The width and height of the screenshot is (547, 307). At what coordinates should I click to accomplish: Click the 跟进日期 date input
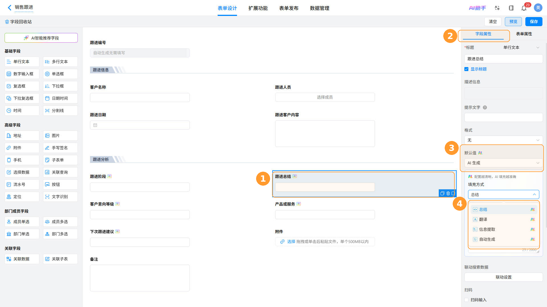point(140,125)
